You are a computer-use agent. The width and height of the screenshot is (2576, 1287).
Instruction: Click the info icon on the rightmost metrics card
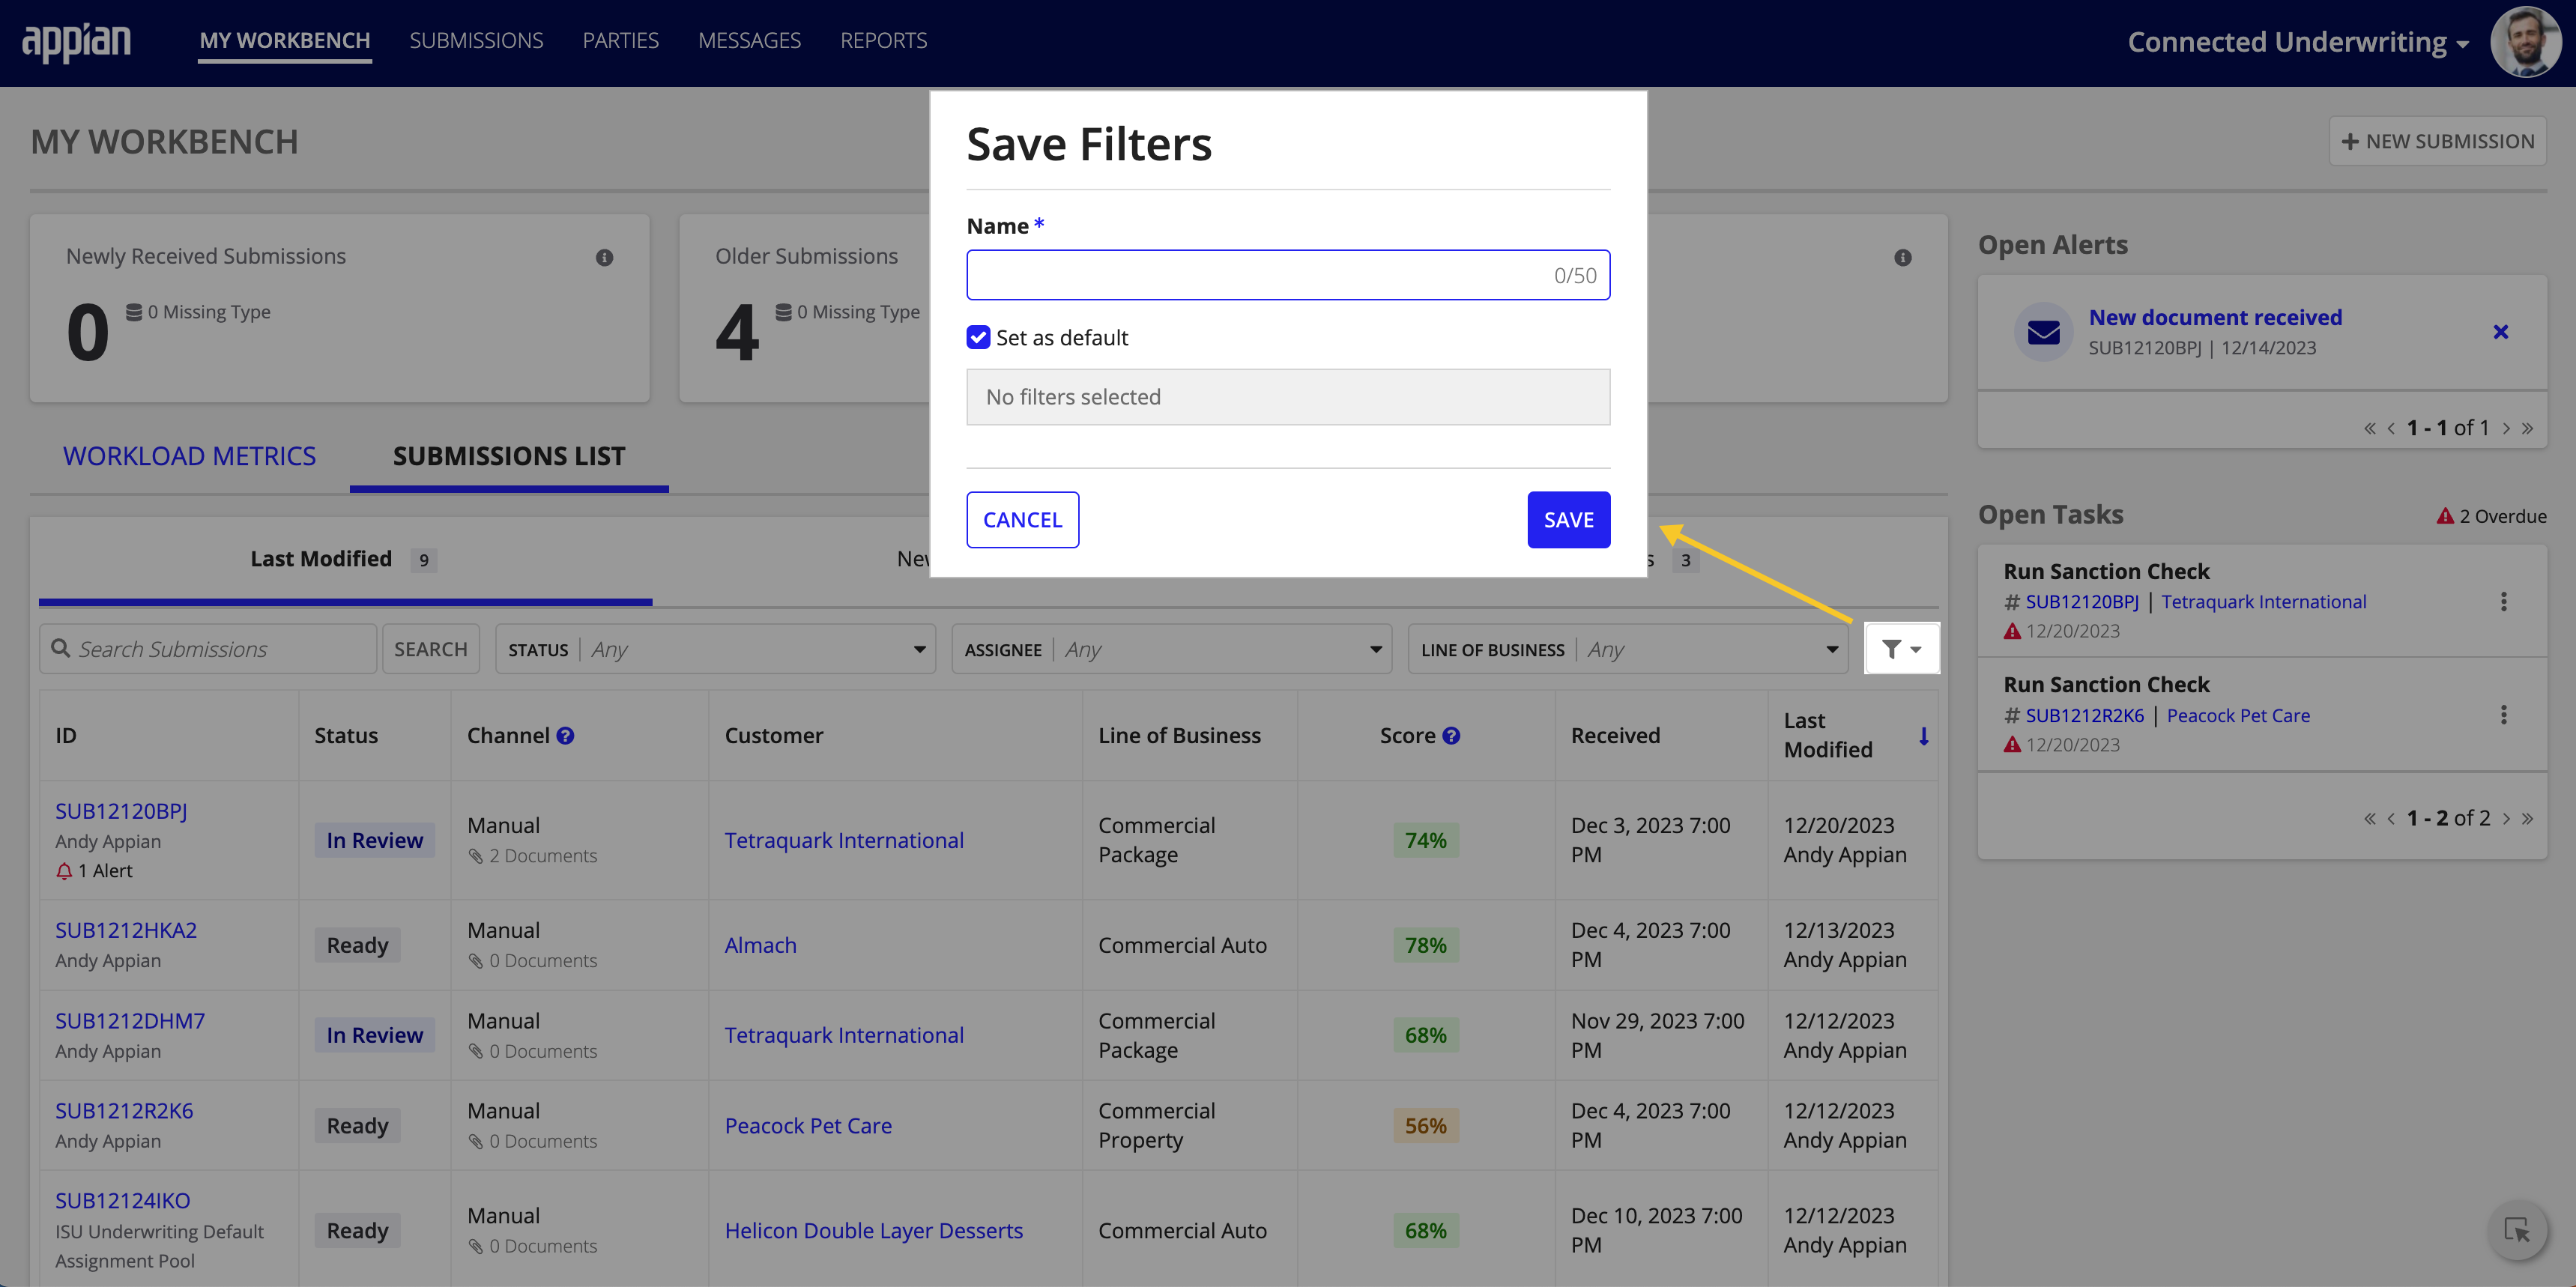point(1902,257)
